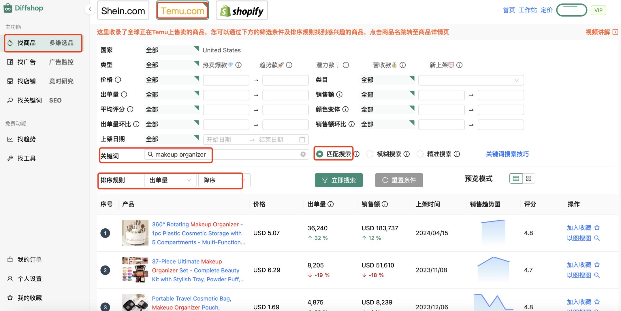
Task: Switch to grid card preview mode icon
Action: 528,179
